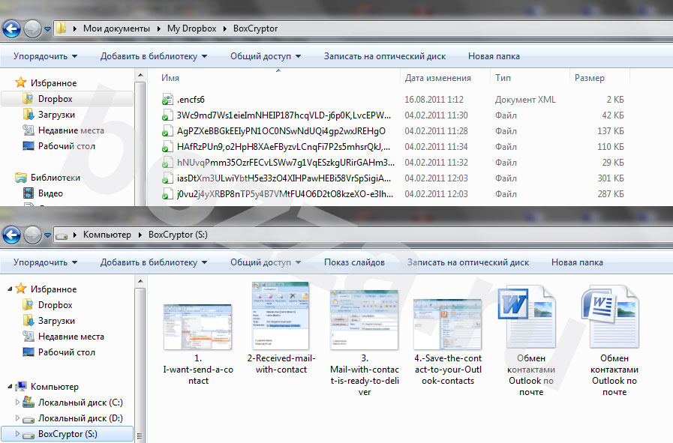Select 3. Mail-with-contact-is-ready-to-deliver thumbnail
This screenshot has width=673, height=443.
[364, 320]
